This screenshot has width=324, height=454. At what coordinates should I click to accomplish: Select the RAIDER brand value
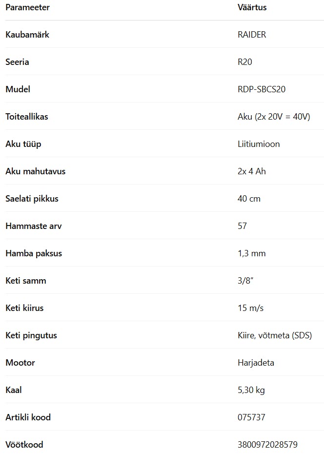point(252,35)
